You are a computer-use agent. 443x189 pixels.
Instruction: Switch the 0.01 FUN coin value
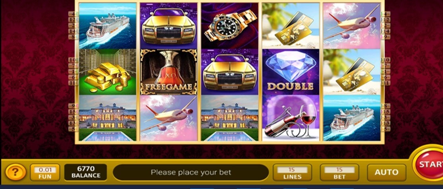click(x=45, y=172)
